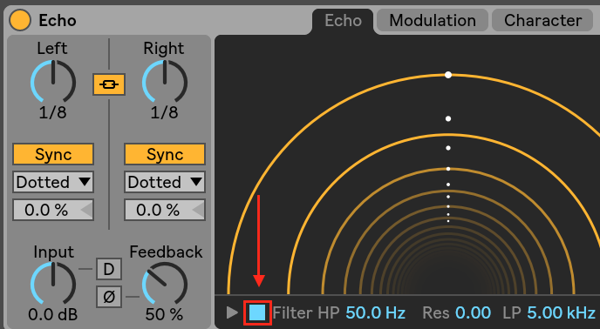Expand the filter display triangle
The image size is (600, 329).
[x=232, y=312]
